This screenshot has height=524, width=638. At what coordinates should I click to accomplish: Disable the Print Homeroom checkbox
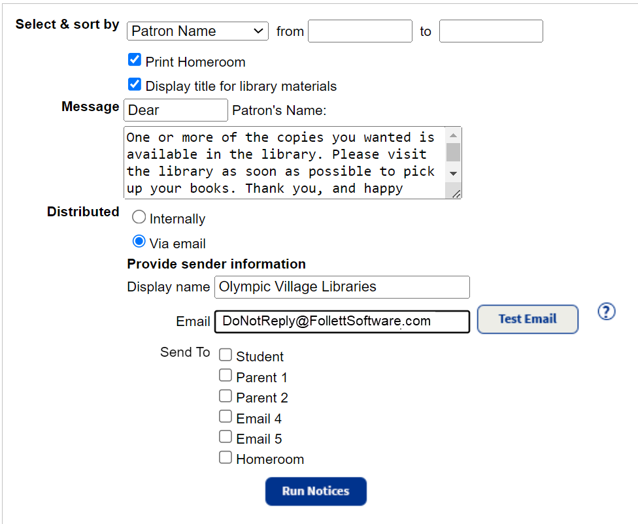click(134, 59)
